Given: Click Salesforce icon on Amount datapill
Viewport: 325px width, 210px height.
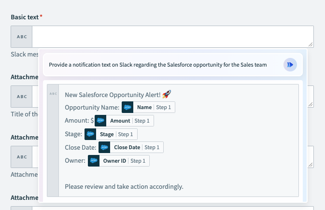Looking at the screenshot, I should tap(100, 121).
